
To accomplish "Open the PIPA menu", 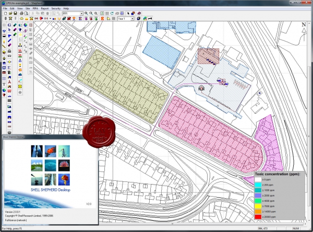I will click(35, 8).
